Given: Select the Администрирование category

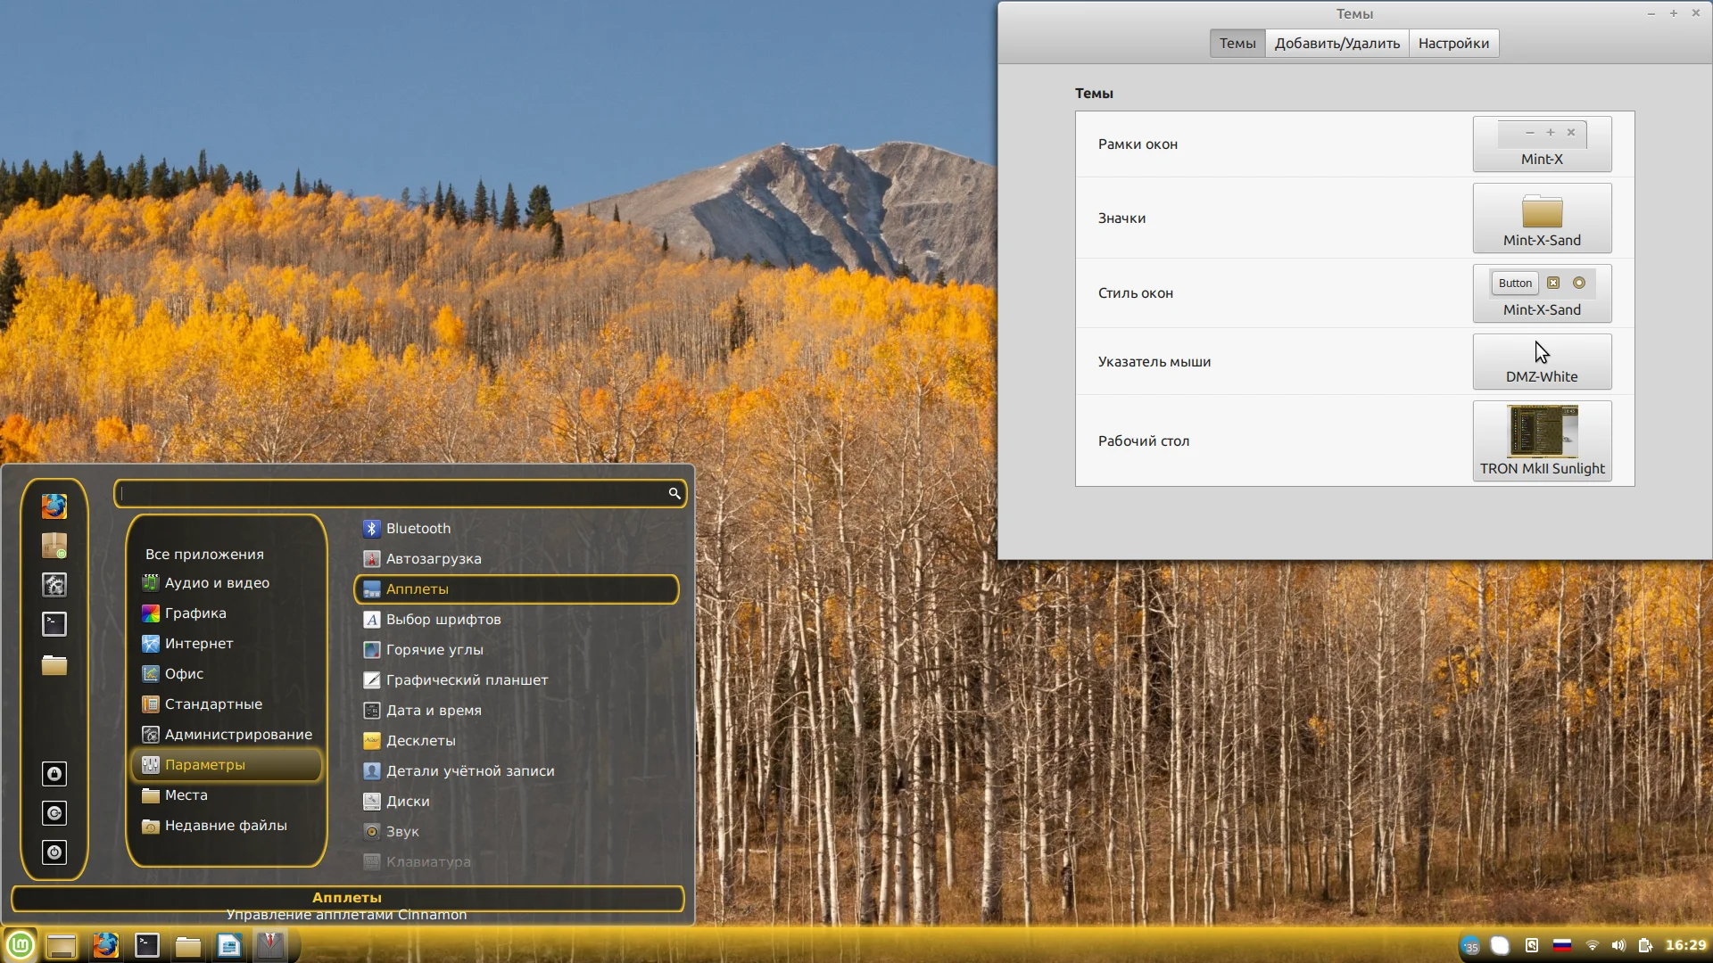Looking at the screenshot, I should [237, 734].
